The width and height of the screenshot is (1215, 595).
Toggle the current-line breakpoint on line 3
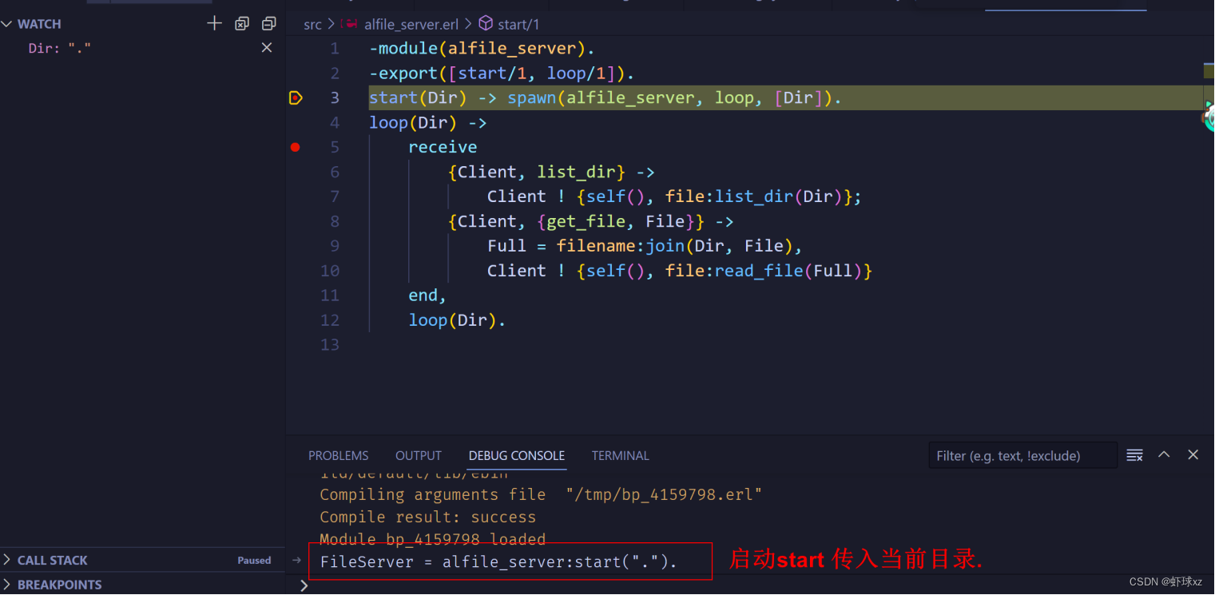tap(296, 97)
